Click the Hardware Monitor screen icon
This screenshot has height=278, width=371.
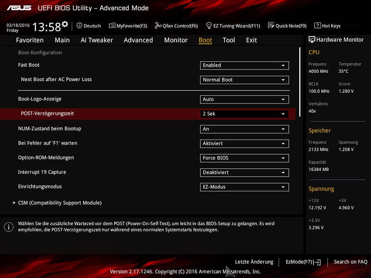(312, 39)
